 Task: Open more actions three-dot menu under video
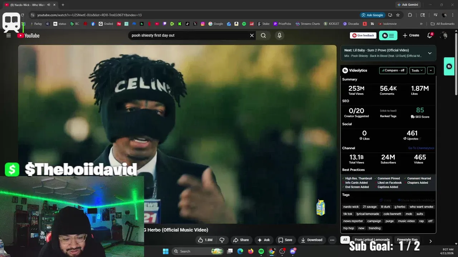[332, 240]
